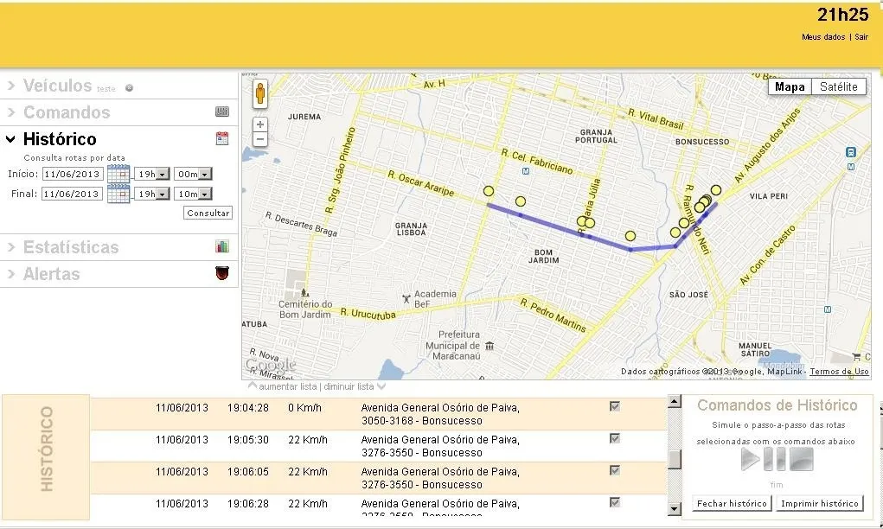Uncheck the 19:04:28 history row checkbox
The image size is (883, 529).
tap(615, 406)
